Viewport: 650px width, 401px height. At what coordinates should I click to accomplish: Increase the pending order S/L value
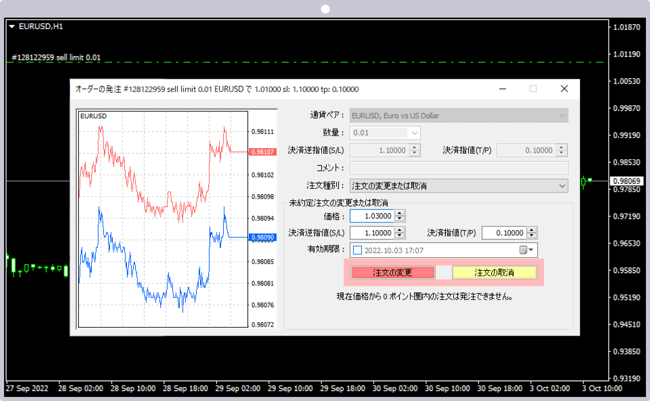pos(400,230)
